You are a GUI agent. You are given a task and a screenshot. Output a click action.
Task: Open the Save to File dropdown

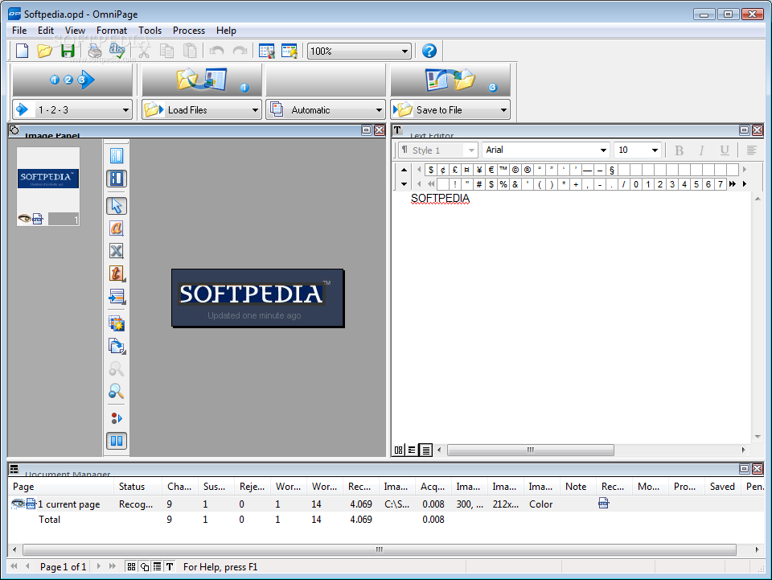[503, 110]
